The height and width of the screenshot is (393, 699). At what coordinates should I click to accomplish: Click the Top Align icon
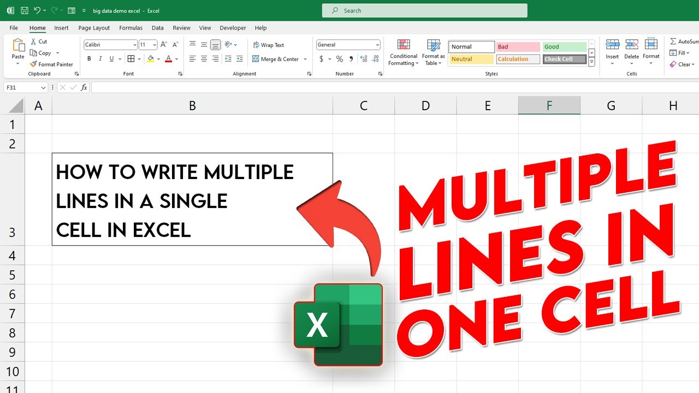[x=192, y=45]
